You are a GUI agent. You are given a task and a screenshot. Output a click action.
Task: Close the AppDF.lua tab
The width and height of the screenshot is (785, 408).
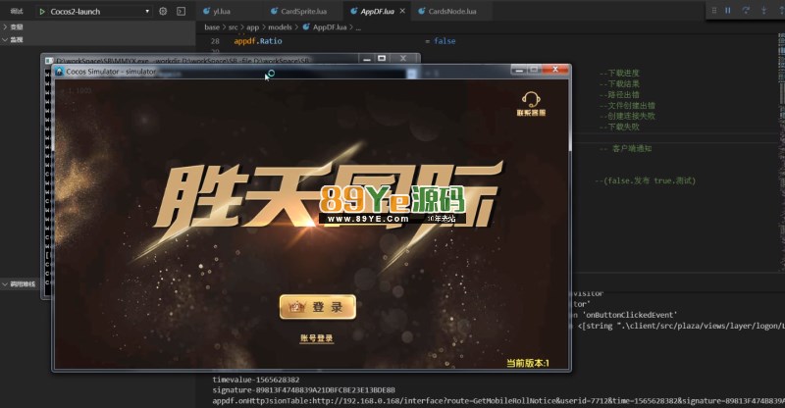coord(402,11)
